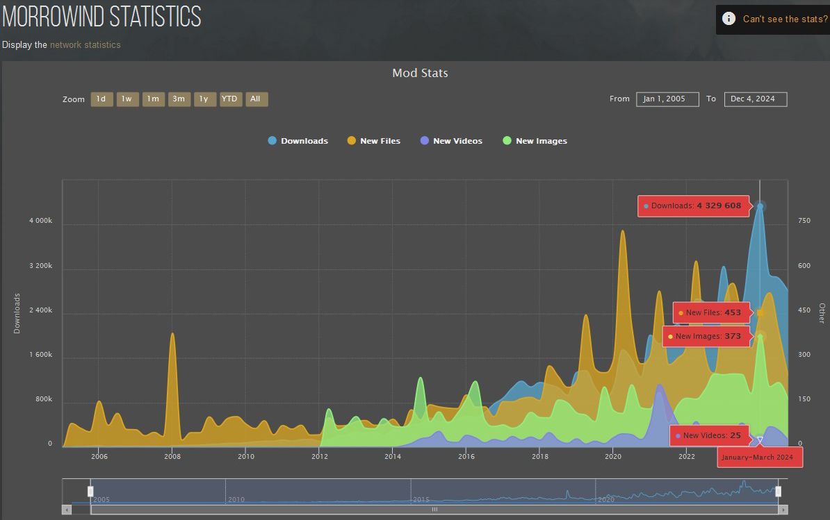
Task: Click the 750 right-axis label
Action: click(804, 221)
